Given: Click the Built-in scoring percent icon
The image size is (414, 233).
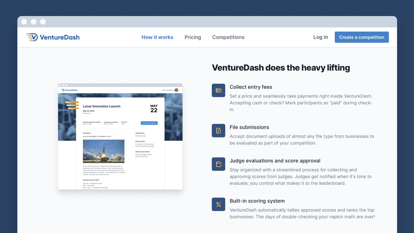Looking at the screenshot, I should [218, 204].
